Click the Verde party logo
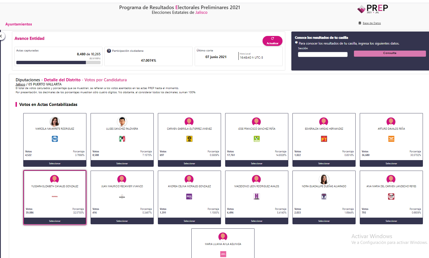Image resolution: width=429 pixels, height=258 pixels. point(257,139)
